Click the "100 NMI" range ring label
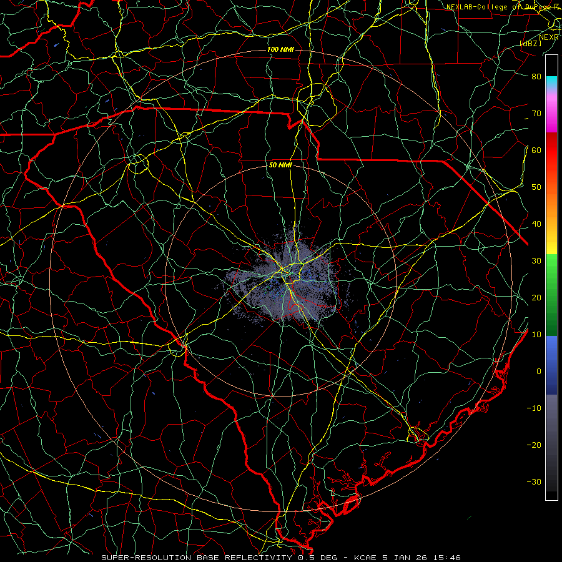Viewport: 562px width, 562px height. tap(280, 49)
